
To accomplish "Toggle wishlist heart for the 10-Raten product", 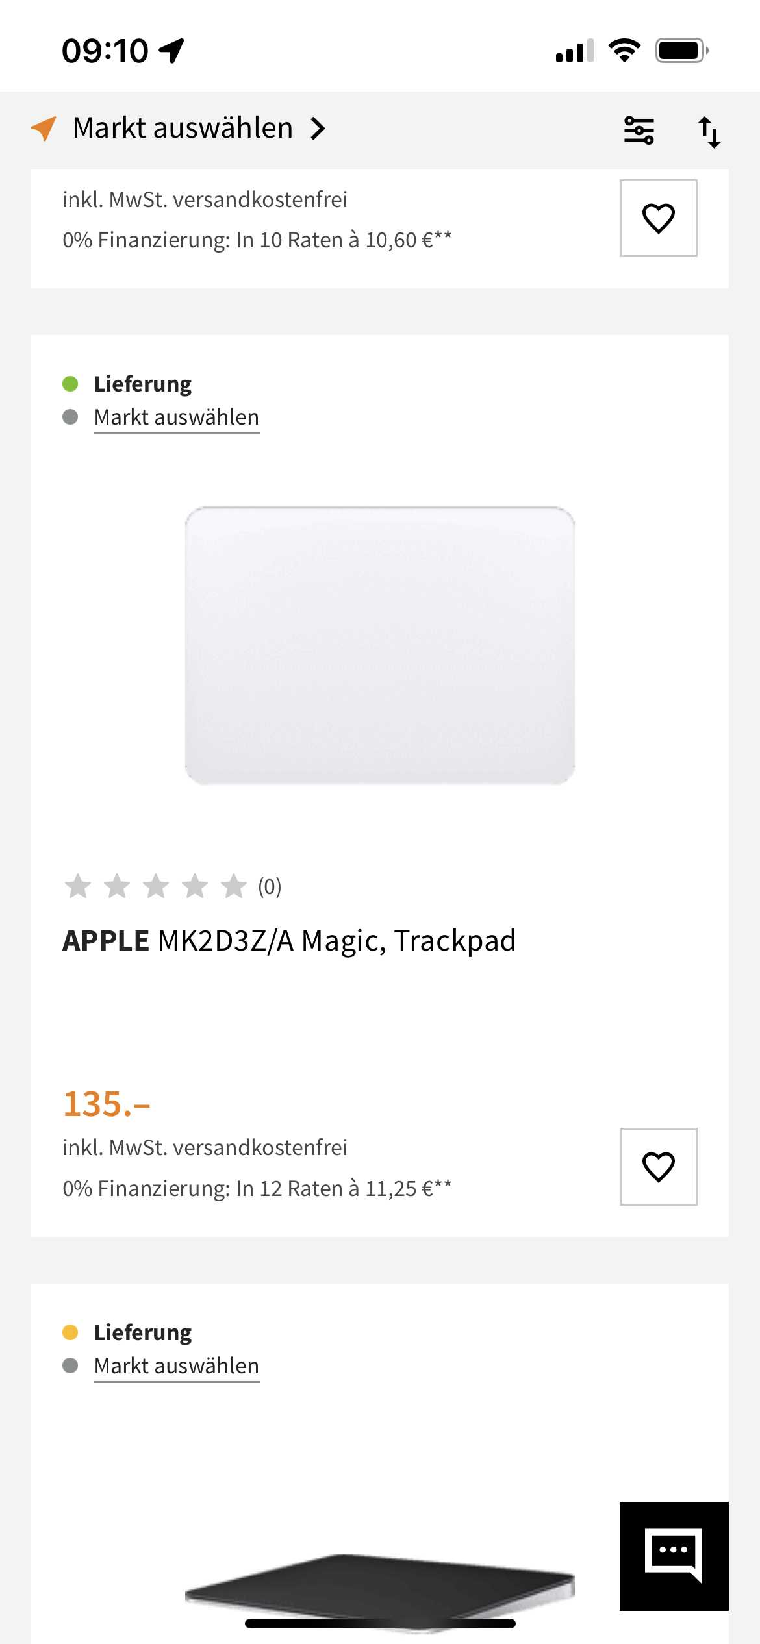I will pos(658,218).
